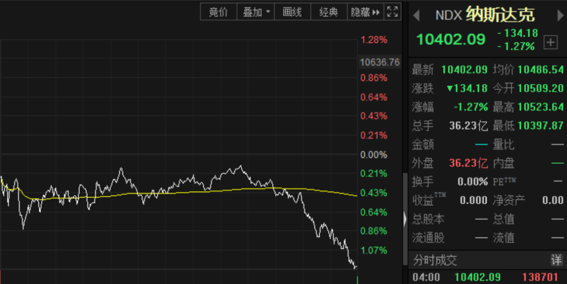The width and height of the screenshot is (567, 284).
Task: Click the 量比 label
Action: coord(503,144)
